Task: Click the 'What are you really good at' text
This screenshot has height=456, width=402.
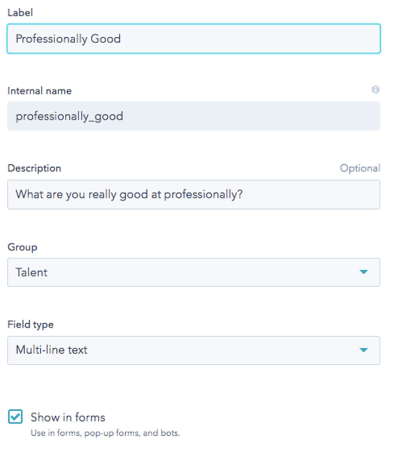Action: (x=88, y=194)
